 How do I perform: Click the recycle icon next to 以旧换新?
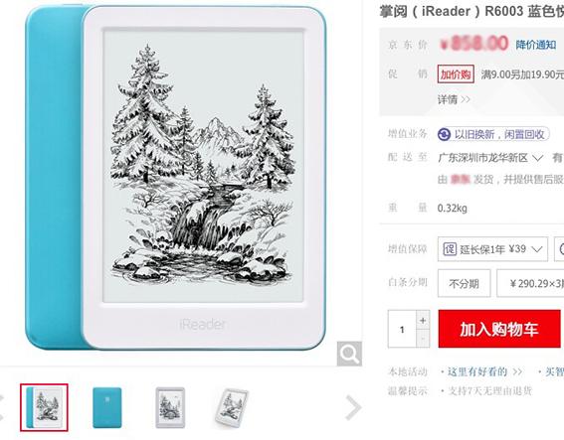(x=444, y=135)
